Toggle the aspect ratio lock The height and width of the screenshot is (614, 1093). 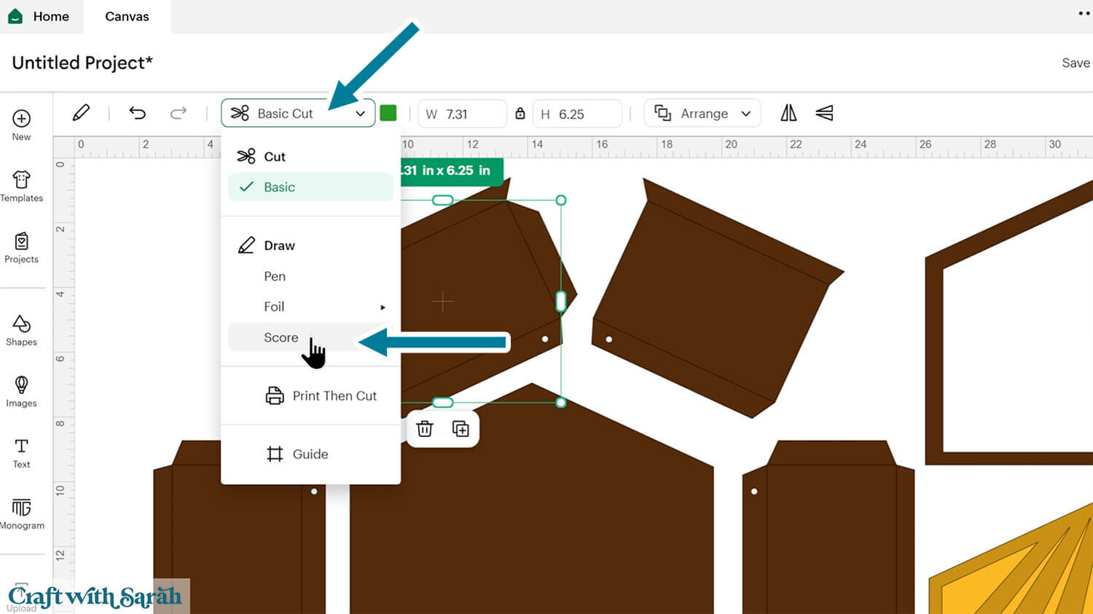click(x=520, y=114)
